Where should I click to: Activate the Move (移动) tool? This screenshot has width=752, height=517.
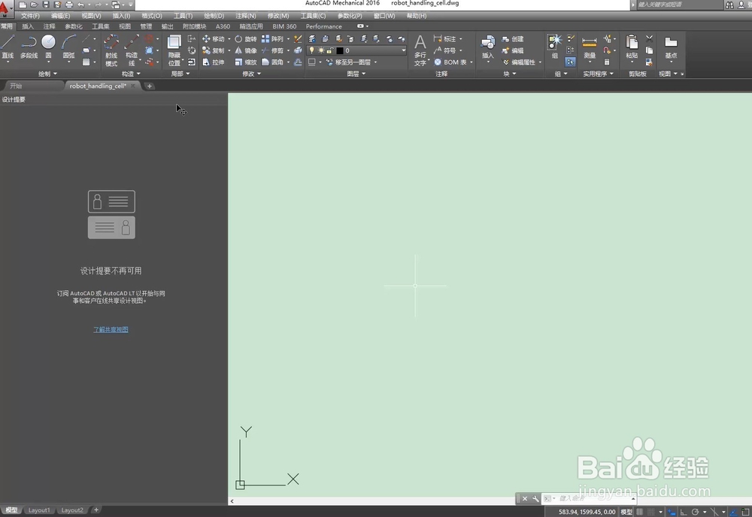[214, 39]
